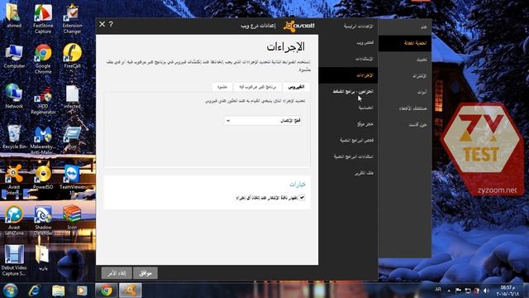Image resolution: width=529 pixels, height=298 pixels.
Task: Open Script Exclusions sidebar item
Action: 348,156
